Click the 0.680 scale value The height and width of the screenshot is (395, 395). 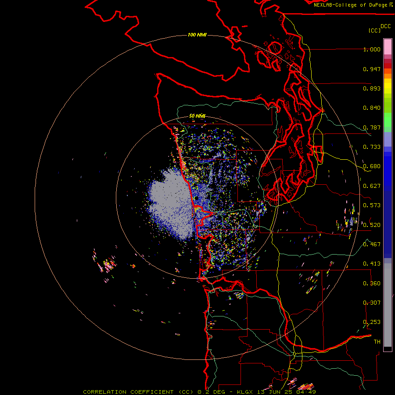click(x=372, y=166)
